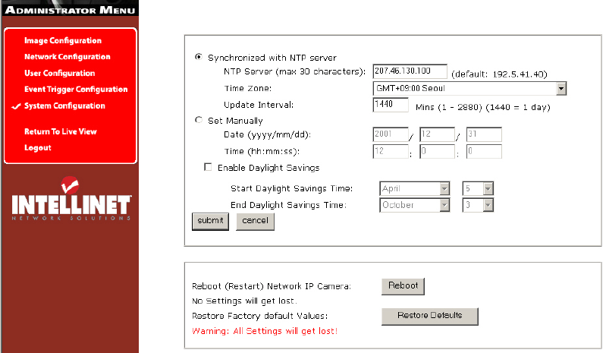Click the Update Interval field

pyautogui.click(x=391, y=105)
